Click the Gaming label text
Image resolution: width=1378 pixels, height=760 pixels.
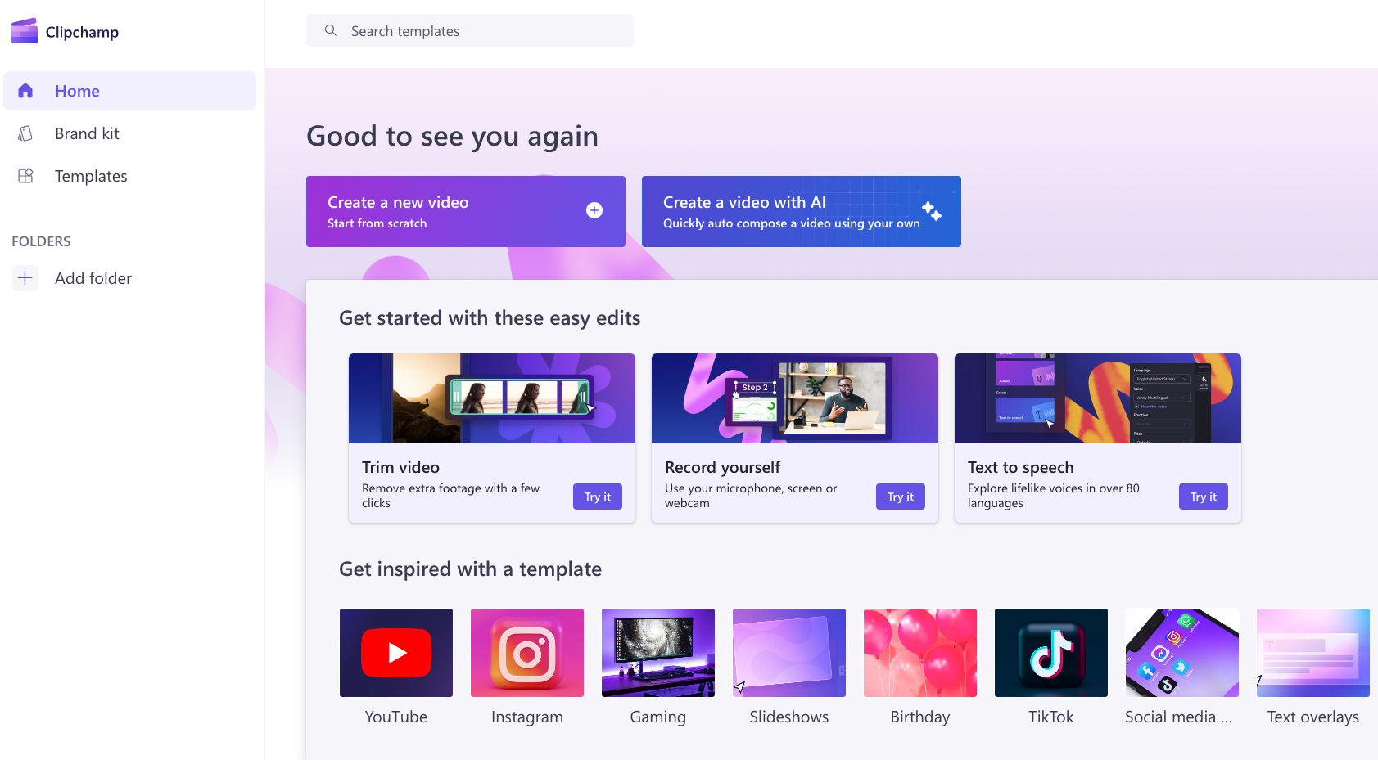[658, 717]
